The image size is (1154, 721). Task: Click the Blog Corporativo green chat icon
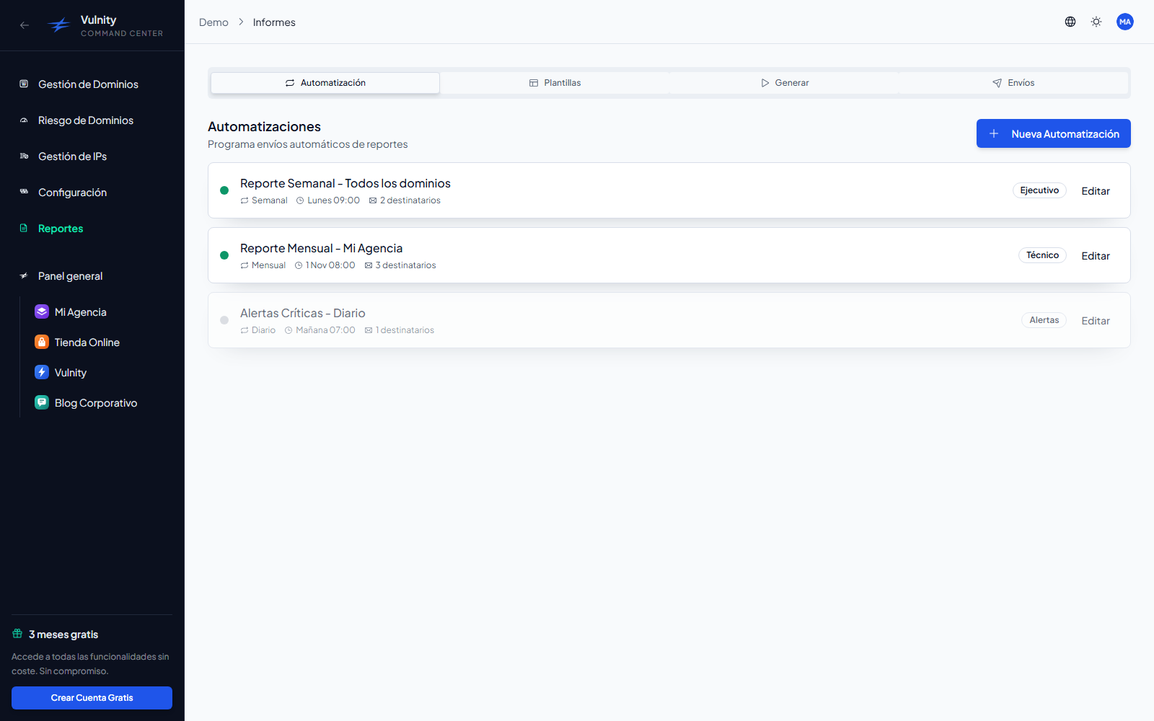[42, 402]
